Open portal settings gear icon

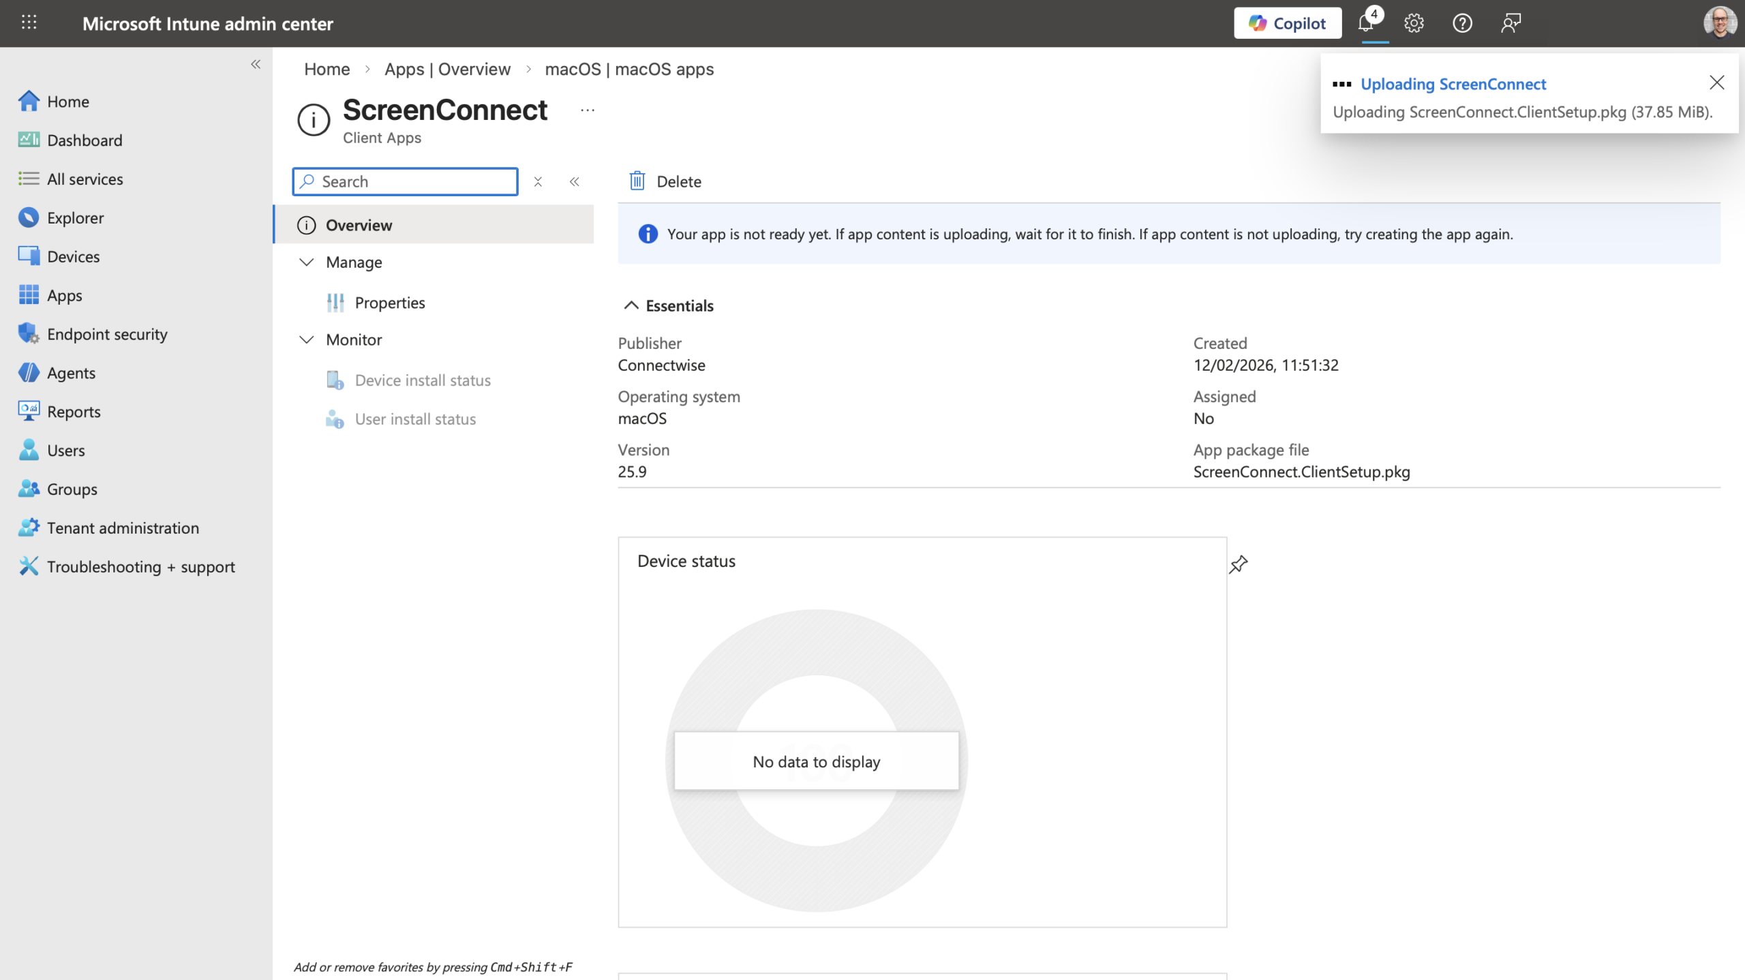(x=1414, y=23)
